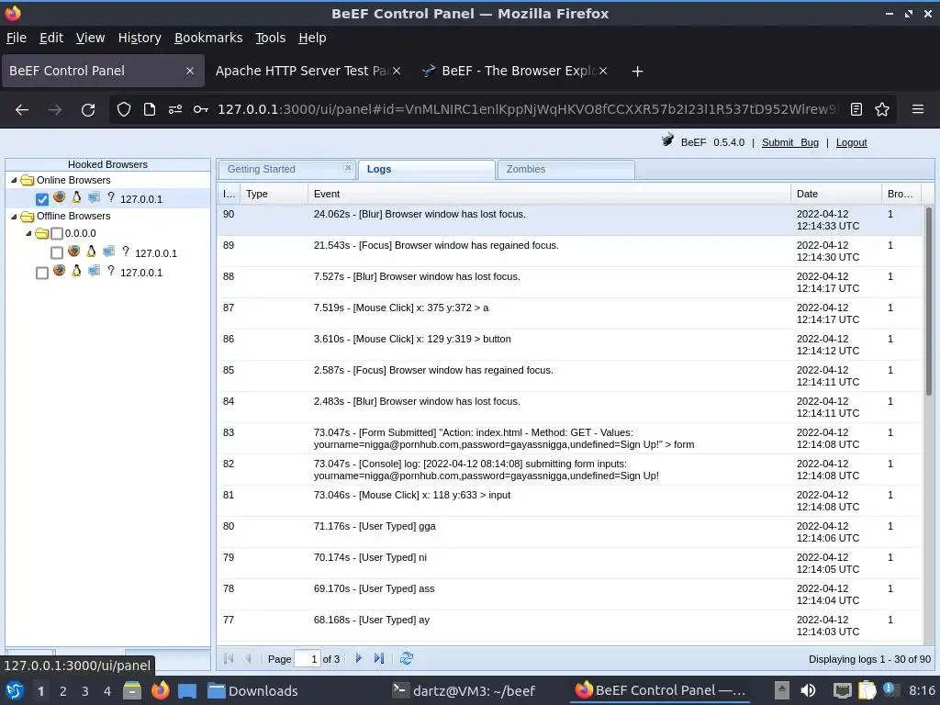Go to the next logs page arrow
The height and width of the screenshot is (705, 940).
pos(359,658)
